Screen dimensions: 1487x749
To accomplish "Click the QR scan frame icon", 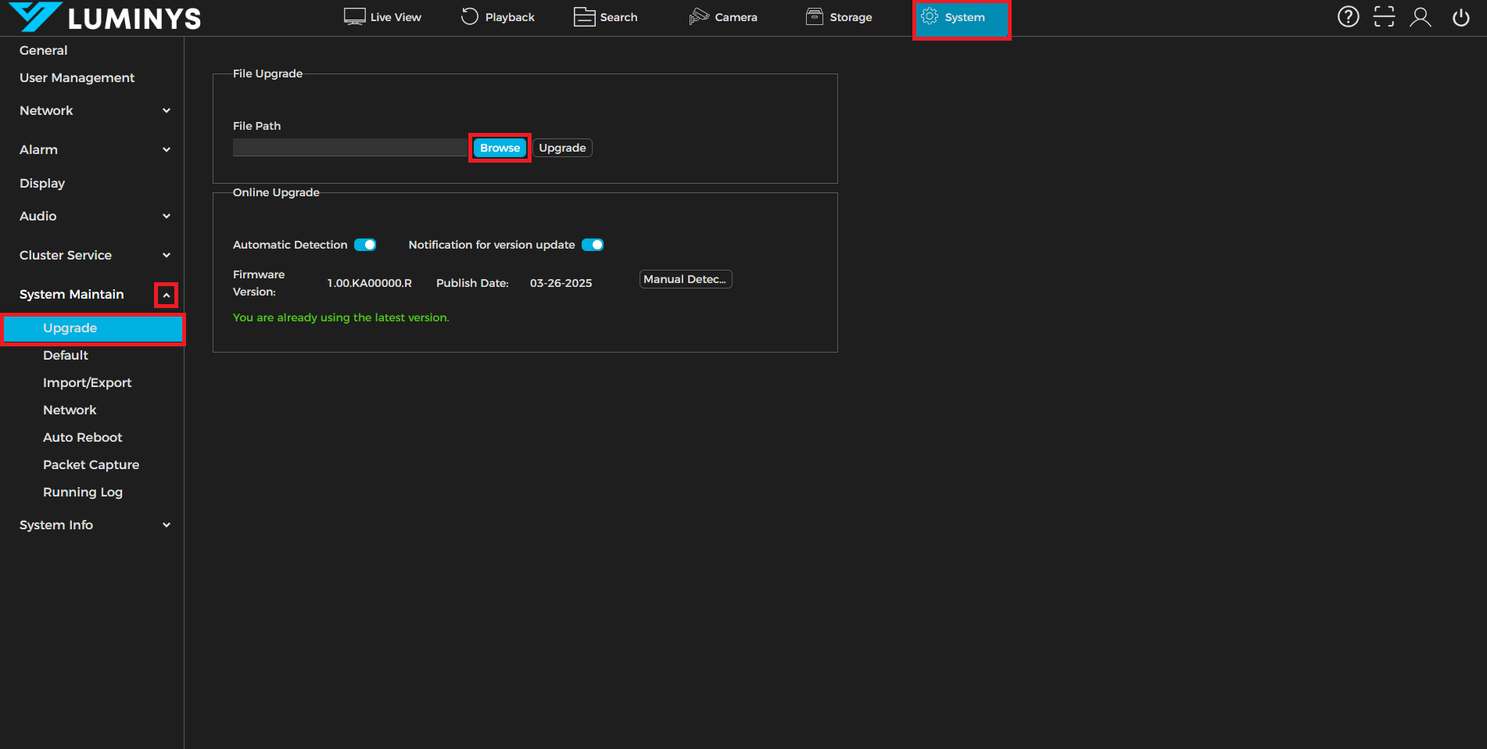I will [1384, 16].
